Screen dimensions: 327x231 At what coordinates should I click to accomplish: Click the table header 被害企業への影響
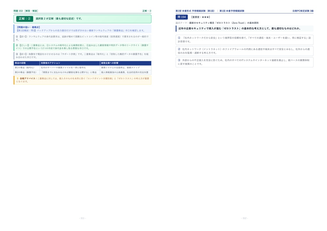click(126, 63)
